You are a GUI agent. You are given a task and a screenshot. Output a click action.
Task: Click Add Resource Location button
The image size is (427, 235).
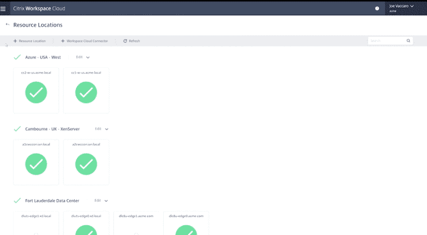click(x=30, y=41)
